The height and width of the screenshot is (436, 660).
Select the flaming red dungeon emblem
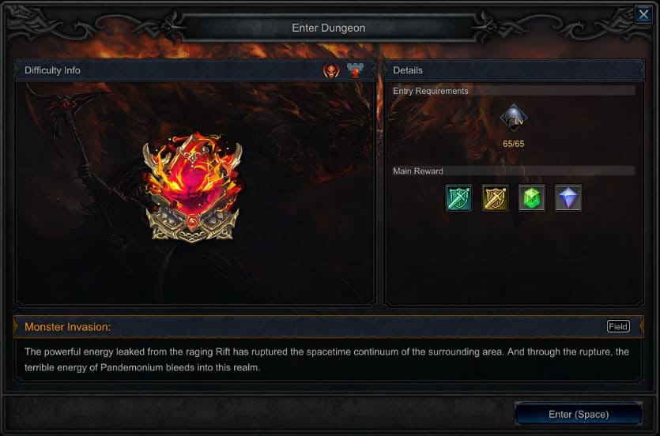[x=193, y=188]
